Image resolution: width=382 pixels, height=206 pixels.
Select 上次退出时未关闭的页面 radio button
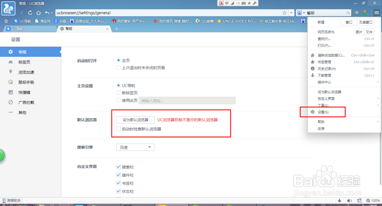[x=118, y=68]
